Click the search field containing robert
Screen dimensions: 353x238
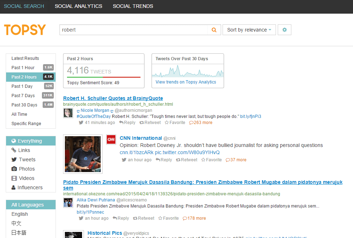[x=134, y=30]
